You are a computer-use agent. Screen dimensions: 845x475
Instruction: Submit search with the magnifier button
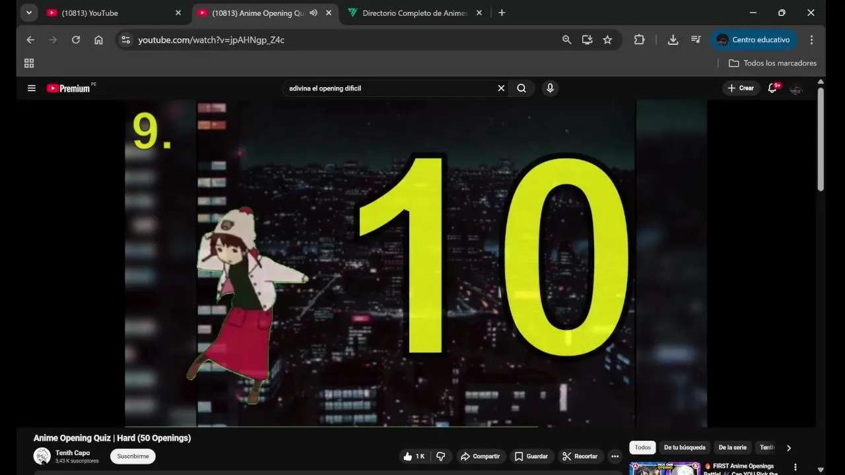pyautogui.click(x=522, y=88)
